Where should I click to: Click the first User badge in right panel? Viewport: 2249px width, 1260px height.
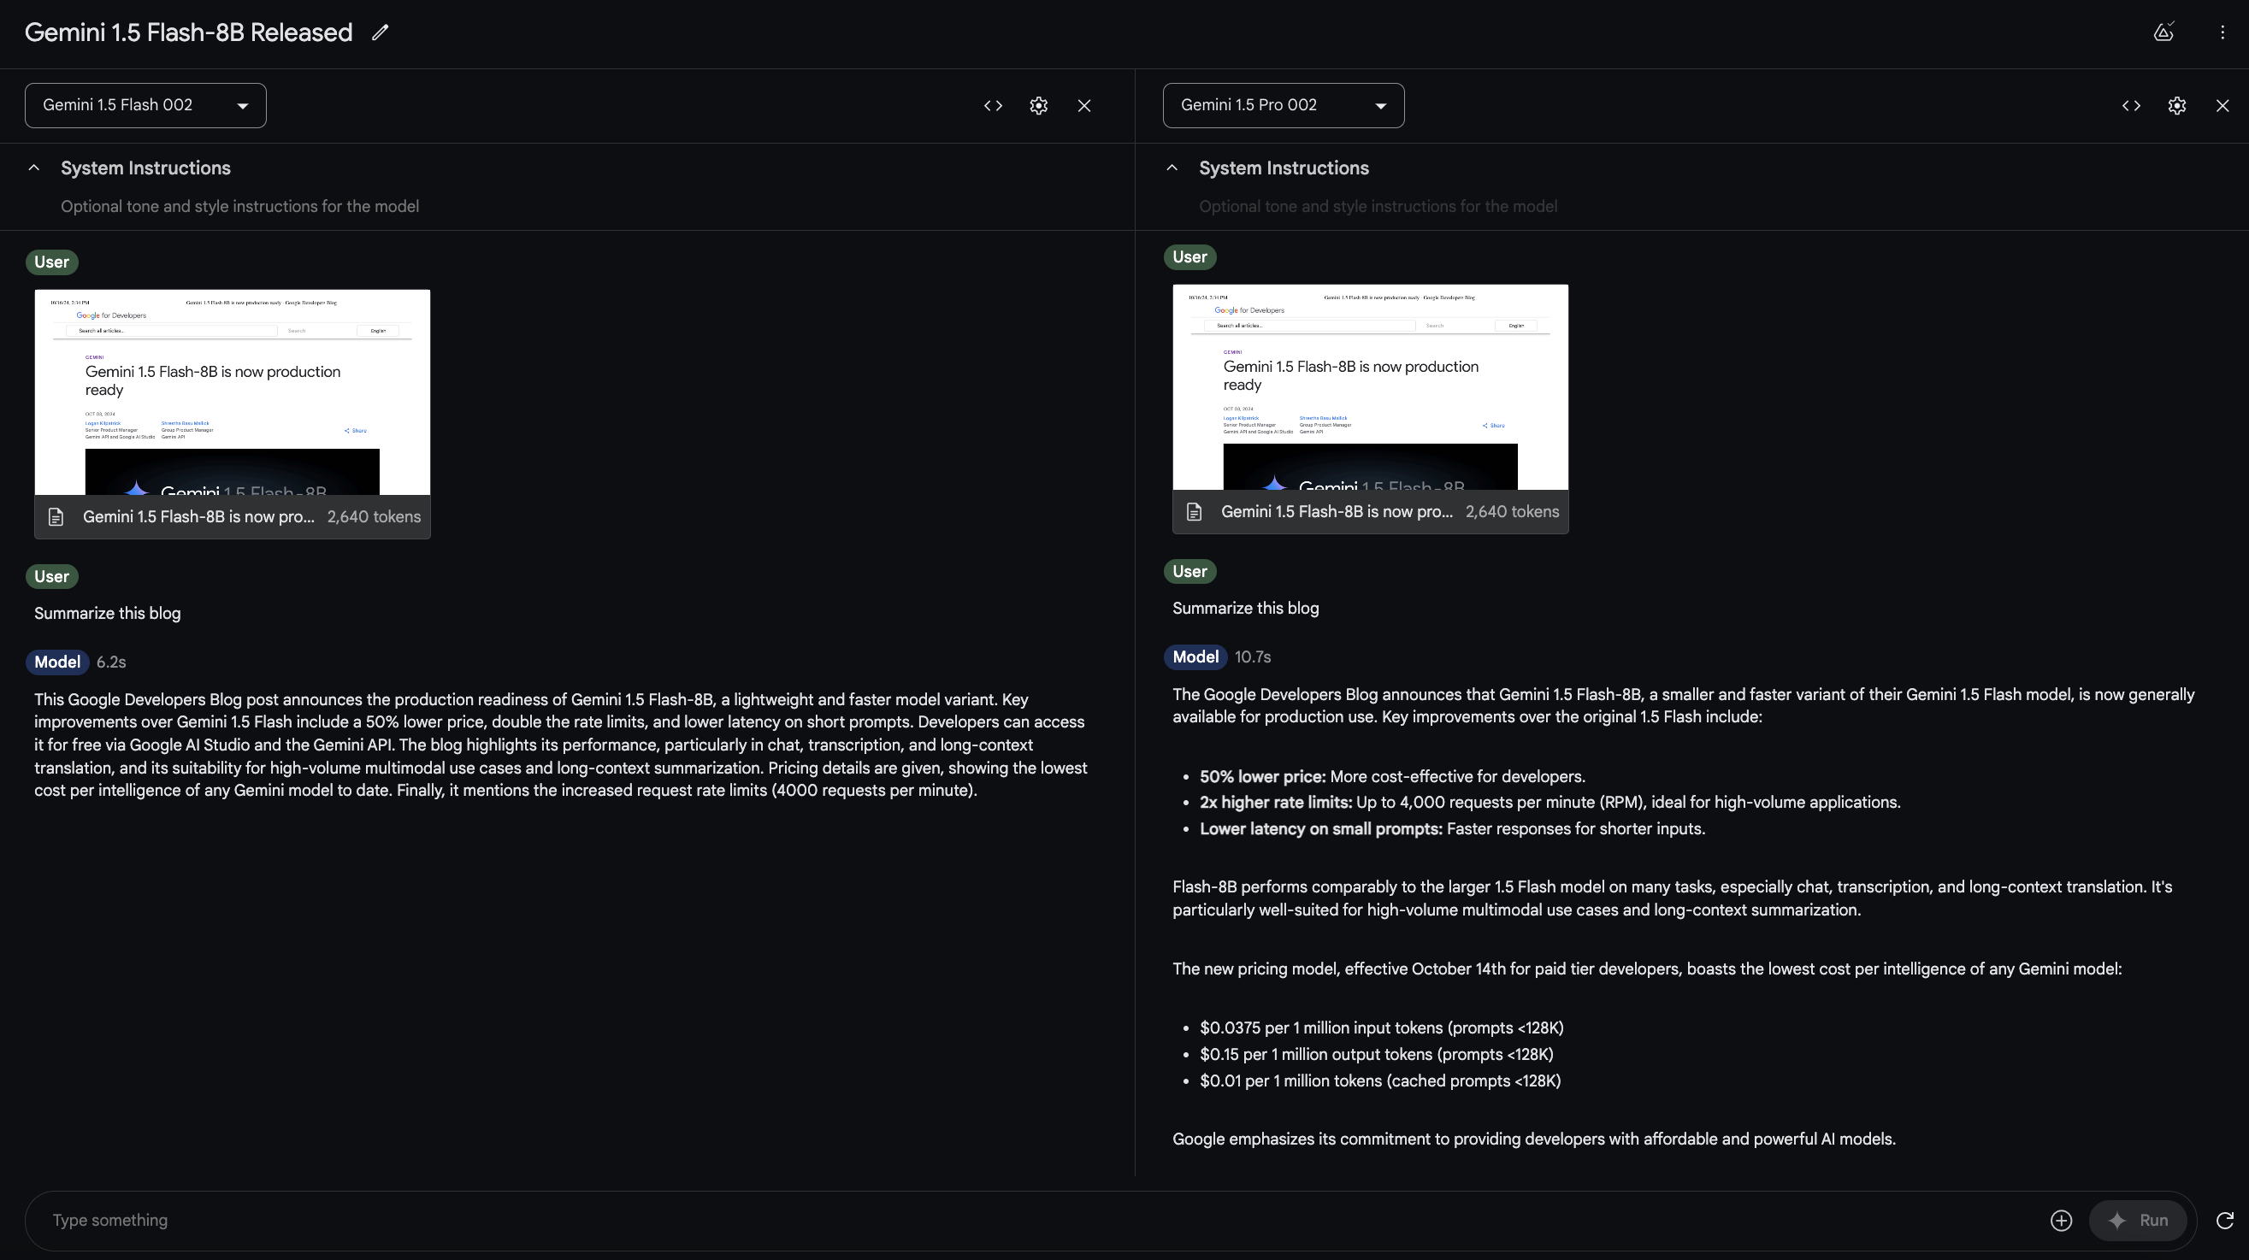coord(1190,256)
